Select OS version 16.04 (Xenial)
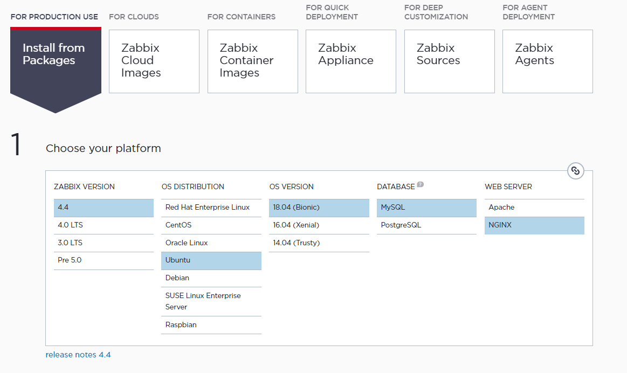The height and width of the screenshot is (373, 627). point(319,225)
